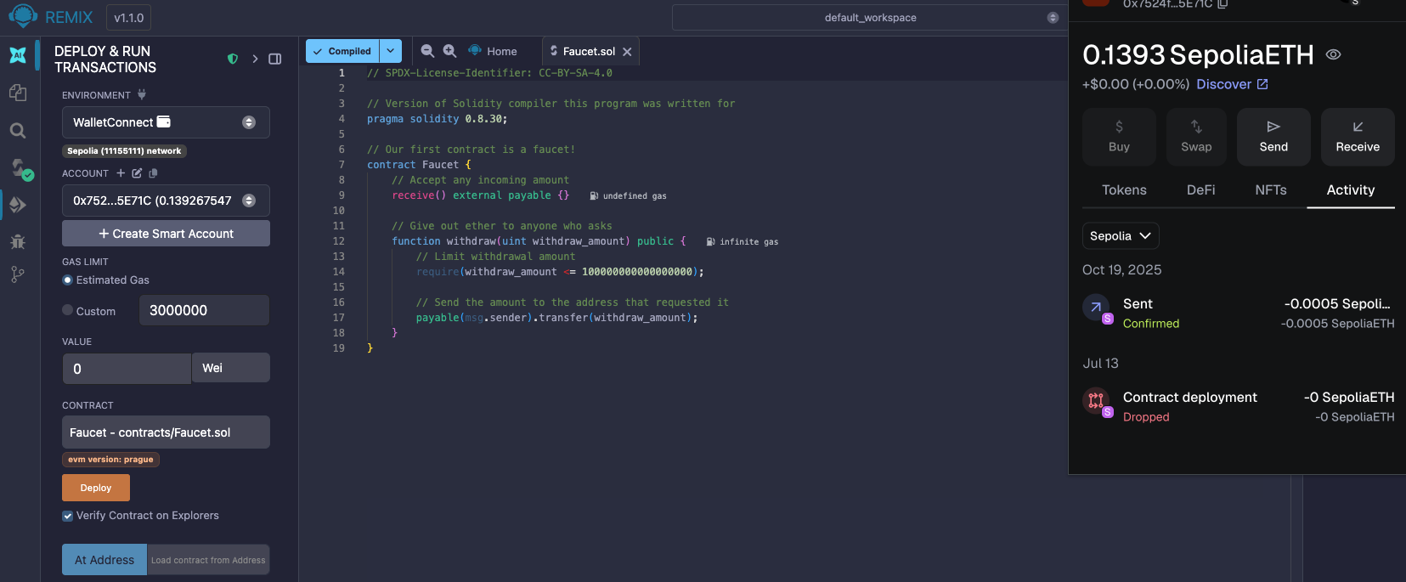The image size is (1406, 582).
Task: Open the Activity tab in wallet
Action: click(1351, 190)
